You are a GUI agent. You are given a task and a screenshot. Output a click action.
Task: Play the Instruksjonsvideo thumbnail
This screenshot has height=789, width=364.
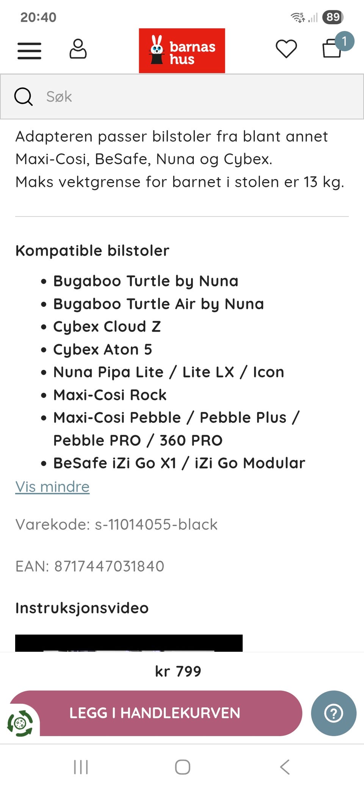pos(129,643)
